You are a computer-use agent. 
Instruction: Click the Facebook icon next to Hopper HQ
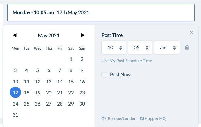click(142, 118)
